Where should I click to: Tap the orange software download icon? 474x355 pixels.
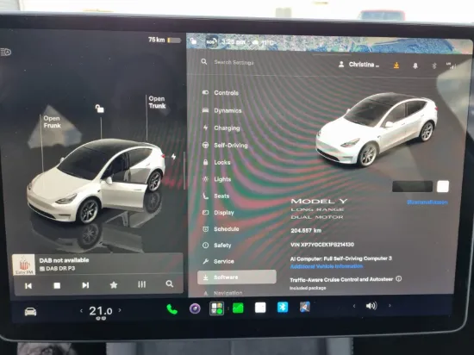396,65
